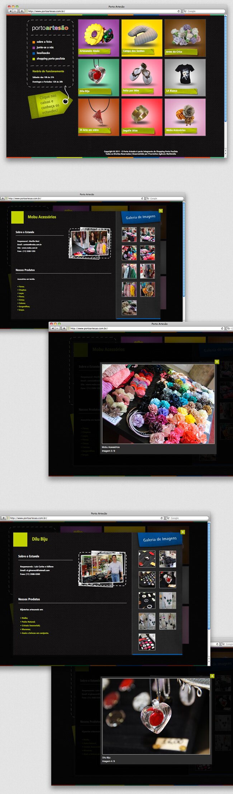Click the 'Galeria de Imagens' banner in Dilu Biju window
Viewport: 233px width, 794px height.
[160, 539]
